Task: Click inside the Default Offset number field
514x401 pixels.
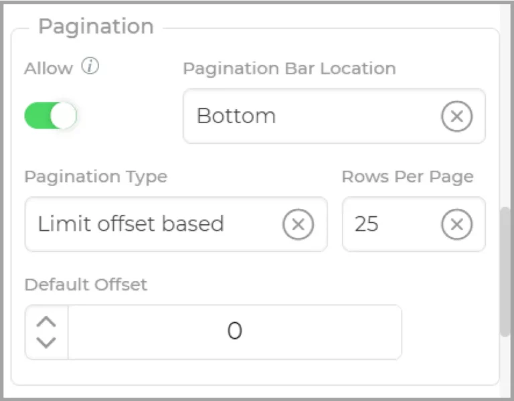Action: 235,332
